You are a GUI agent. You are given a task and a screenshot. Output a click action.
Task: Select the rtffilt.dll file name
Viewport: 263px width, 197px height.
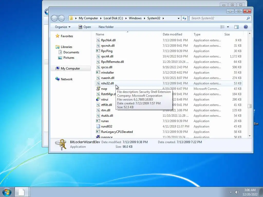click(107, 105)
